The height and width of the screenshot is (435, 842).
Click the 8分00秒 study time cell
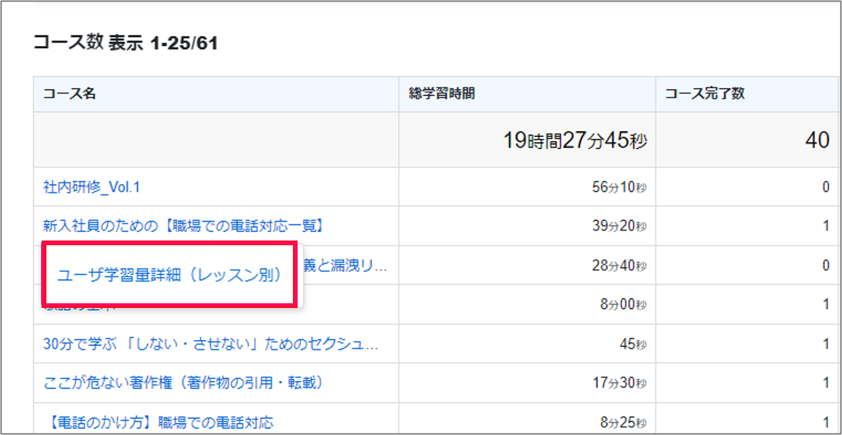624,304
